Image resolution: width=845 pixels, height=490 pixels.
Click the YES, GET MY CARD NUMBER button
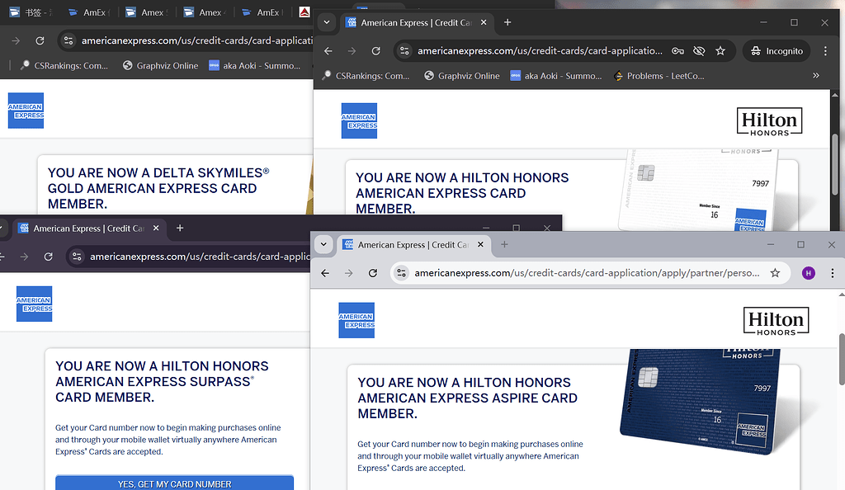174,483
